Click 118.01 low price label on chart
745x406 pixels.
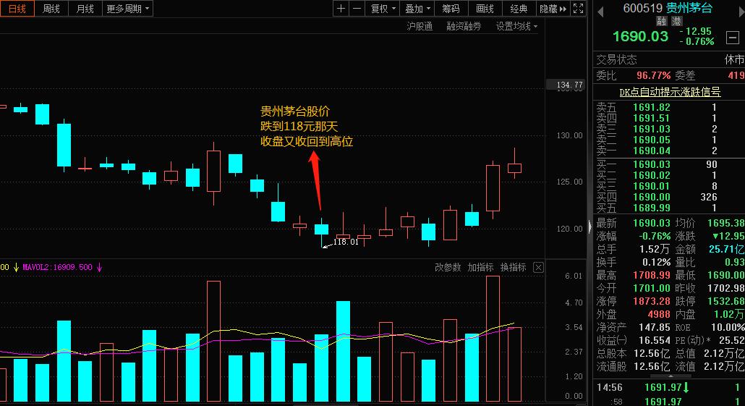346,242
